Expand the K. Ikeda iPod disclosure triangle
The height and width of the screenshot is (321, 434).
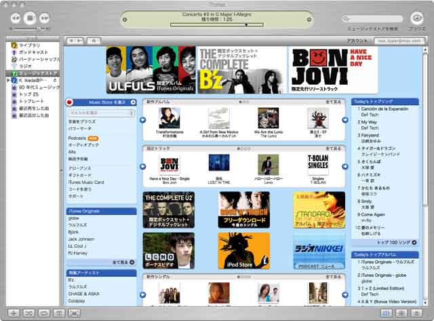point(8,80)
